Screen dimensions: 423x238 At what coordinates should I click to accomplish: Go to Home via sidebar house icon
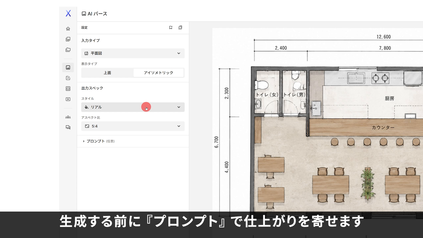68,29
